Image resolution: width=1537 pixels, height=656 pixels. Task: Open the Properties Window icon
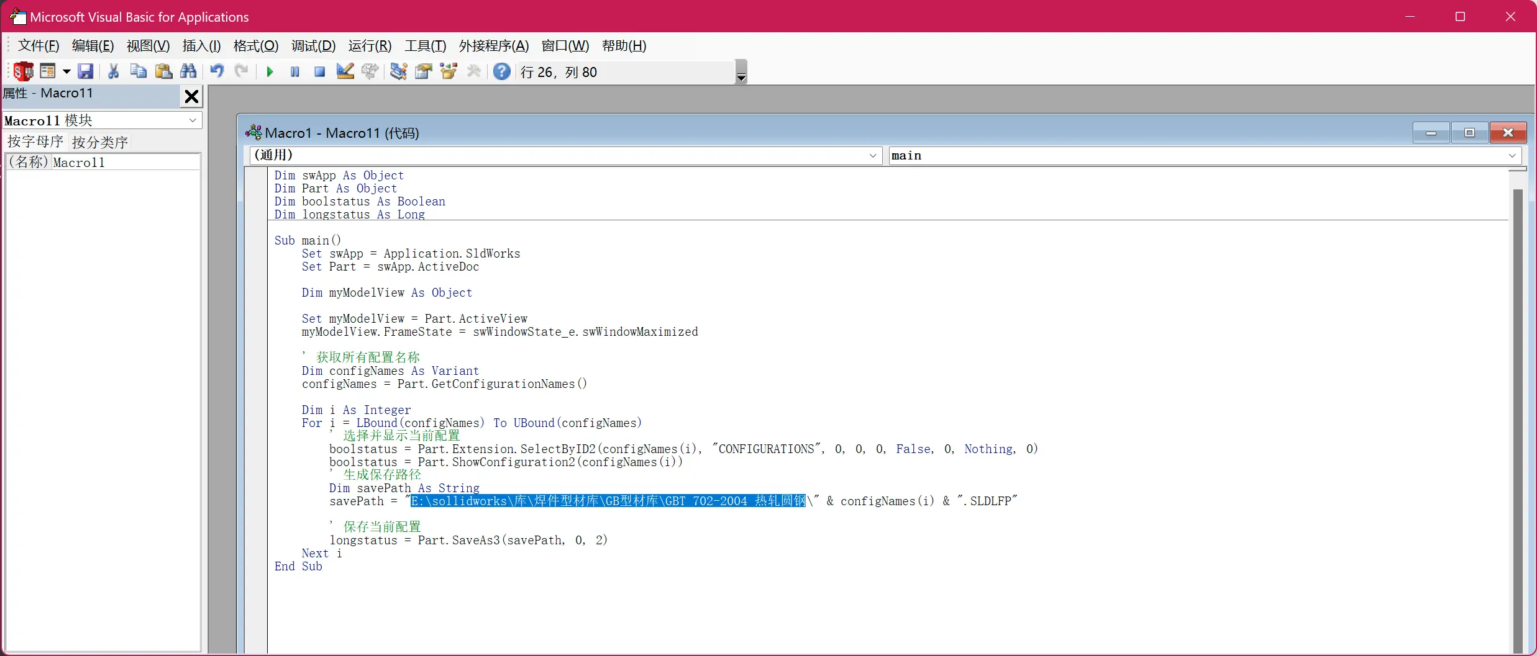click(x=424, y=72)
